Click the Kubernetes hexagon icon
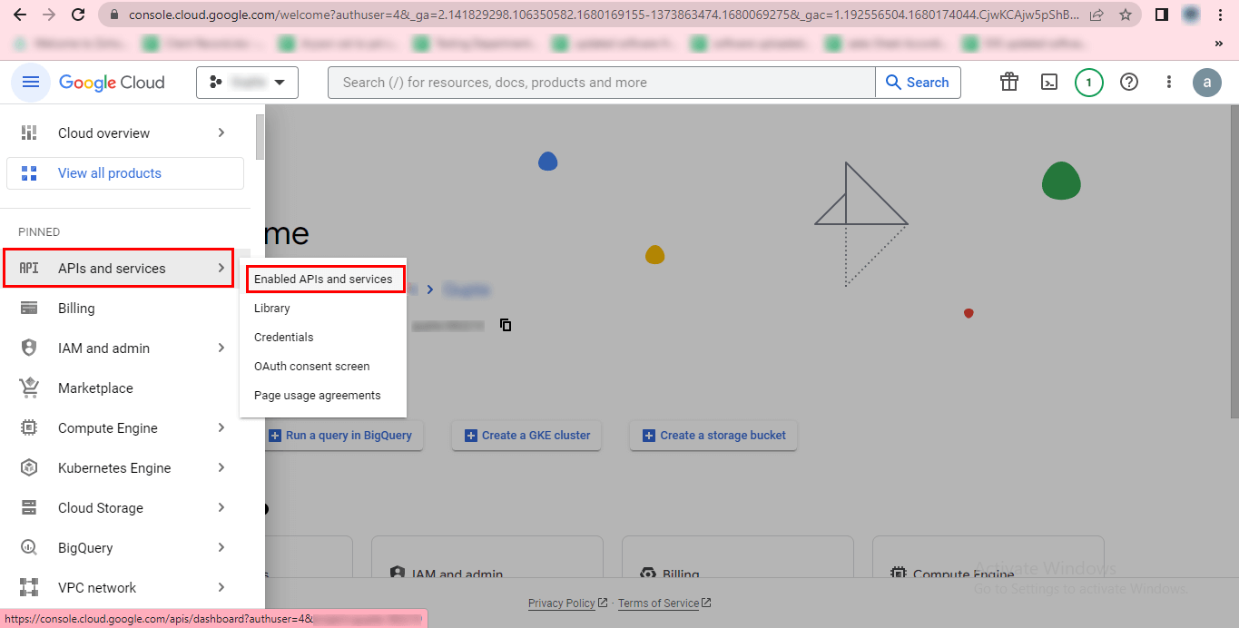This screenshot has width=1239, height=628. [x=29, y=468]
